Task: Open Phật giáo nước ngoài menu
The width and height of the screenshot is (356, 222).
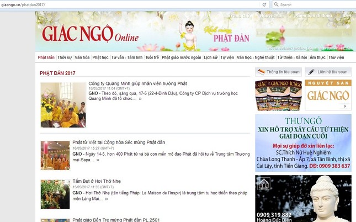Action: point(182,57)
